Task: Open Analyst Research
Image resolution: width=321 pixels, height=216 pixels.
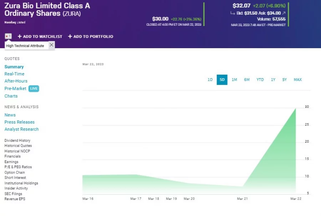Action: [x=21, y=129]
